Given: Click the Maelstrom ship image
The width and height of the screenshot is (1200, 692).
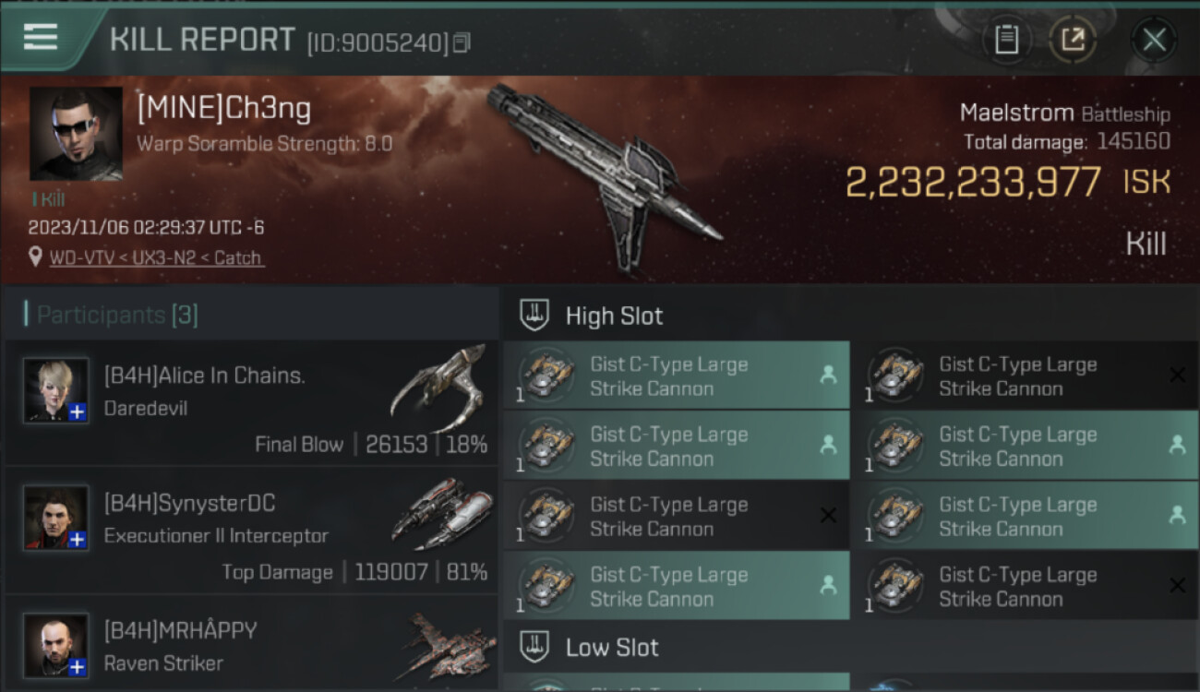Looking at the screenshot, I should coord(605,175).
